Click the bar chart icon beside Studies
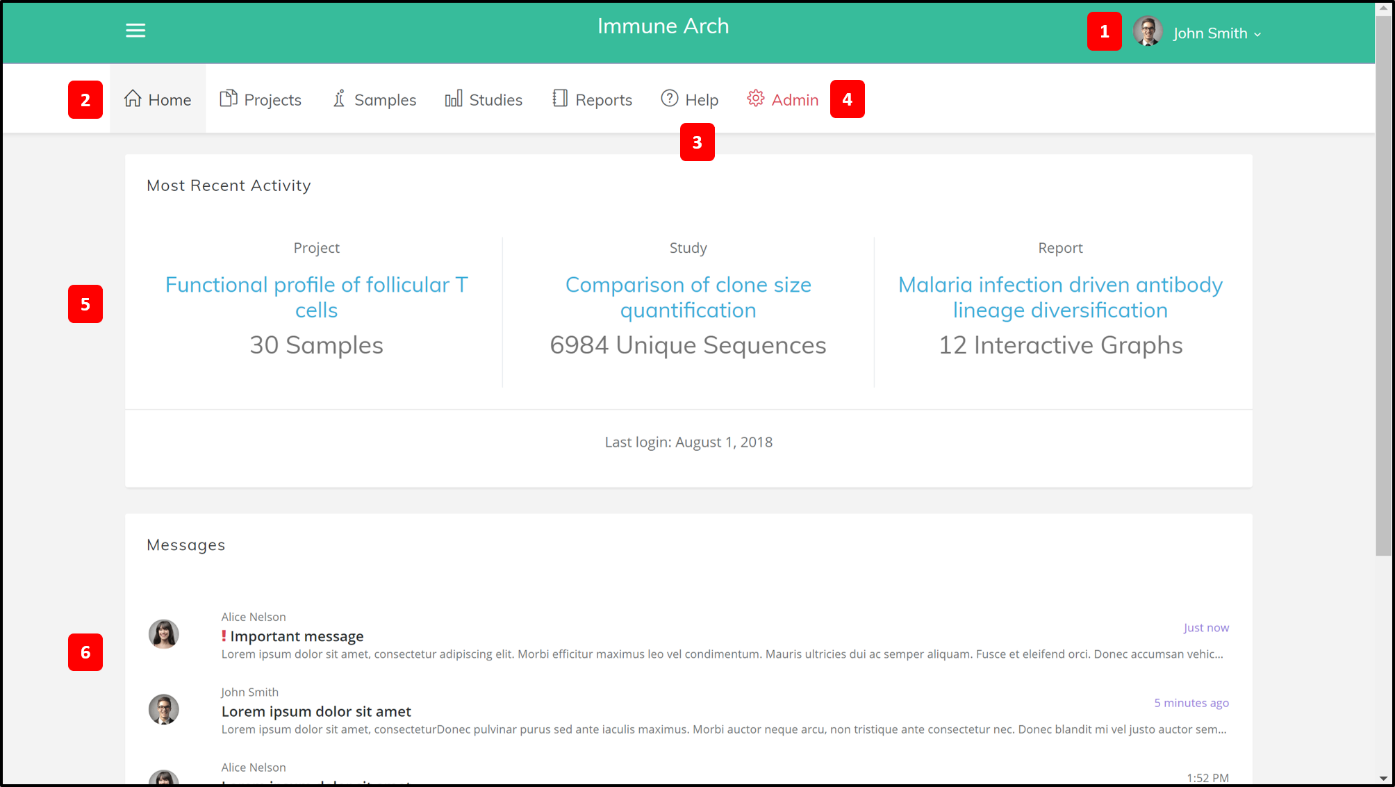This screenshot has width=1395, height=787. pyautogui.click(x=454, y=99)
